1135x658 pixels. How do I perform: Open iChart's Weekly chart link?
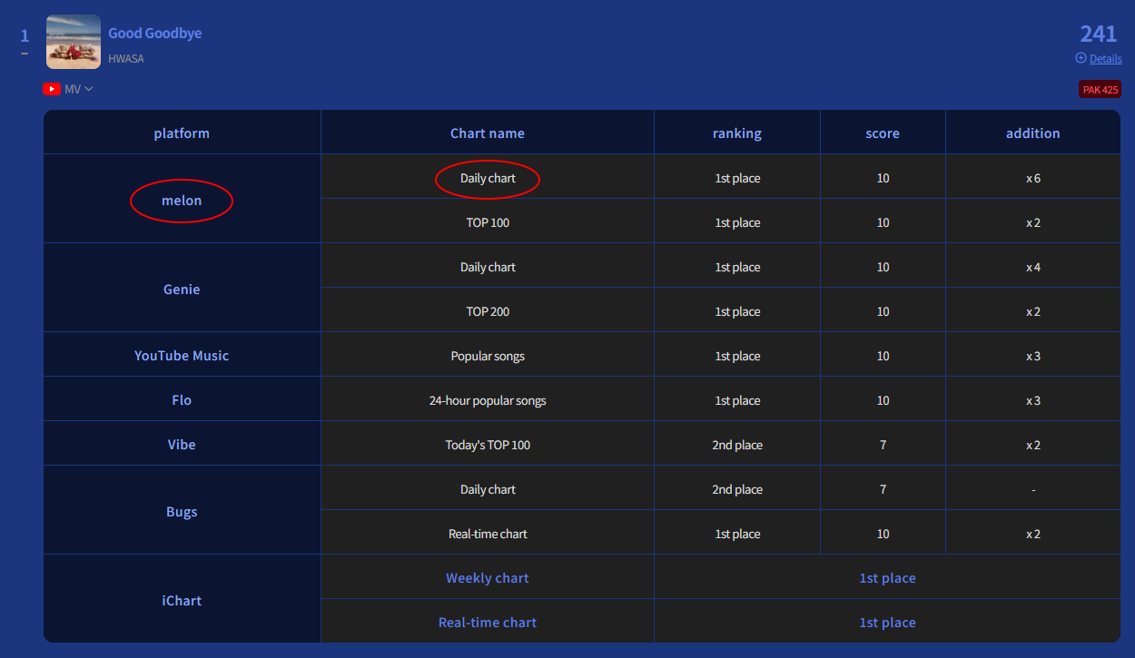pyautogui.click(x=488, y=578)
